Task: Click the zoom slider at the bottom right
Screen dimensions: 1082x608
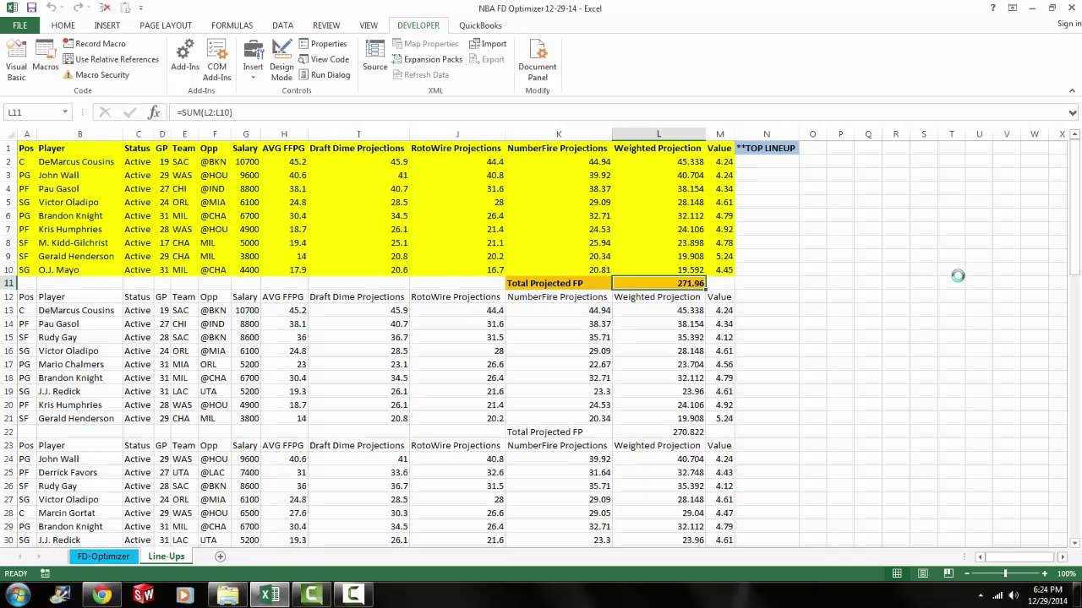Action: click(x=1005, y=573)
